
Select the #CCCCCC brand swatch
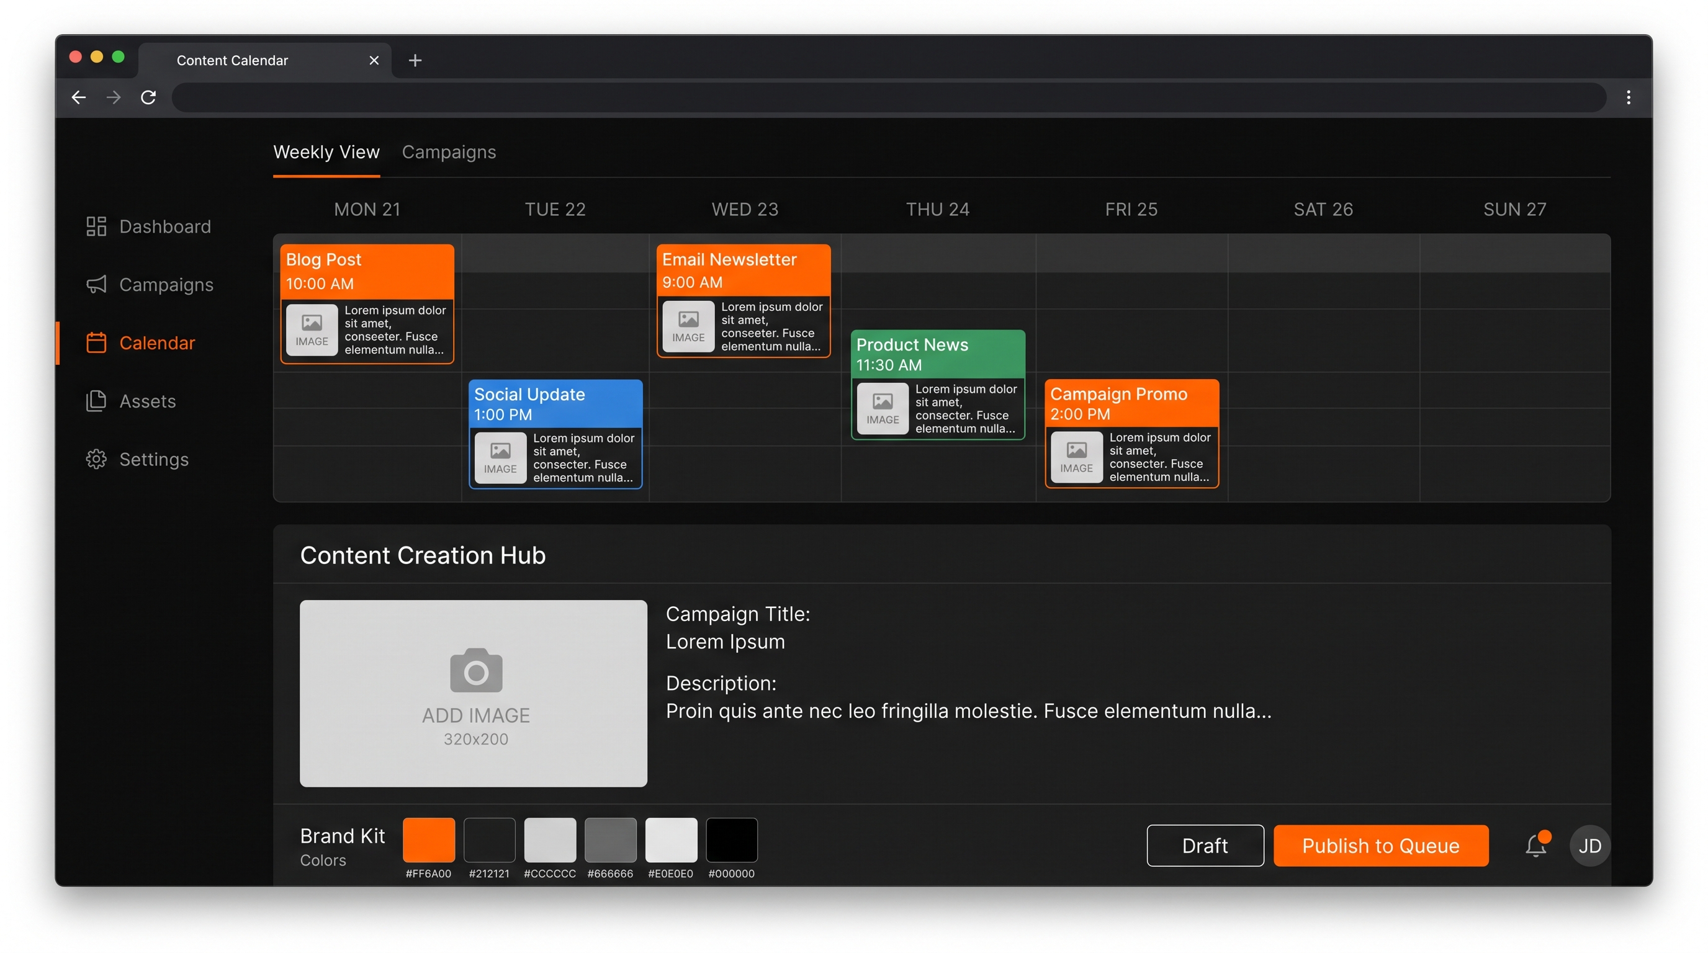tap(550, 839)
